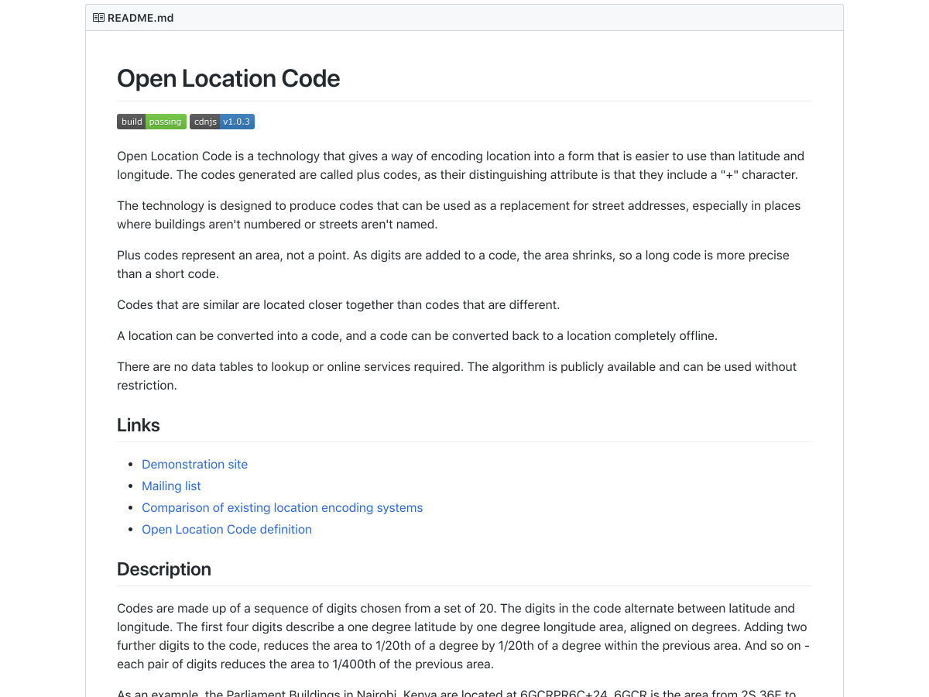This screenshot has width=929, height=697.
Task: Open the Open Location Code definition link
Action: coord(227,530)
